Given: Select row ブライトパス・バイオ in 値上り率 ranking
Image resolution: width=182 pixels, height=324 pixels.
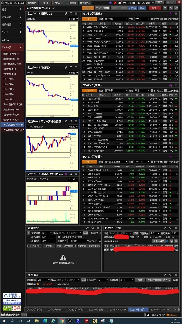Looking at the screenshot, I should (x=129, y=27).
